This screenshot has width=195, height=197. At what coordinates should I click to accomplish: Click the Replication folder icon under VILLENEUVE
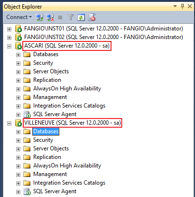(x=27, y=157)
